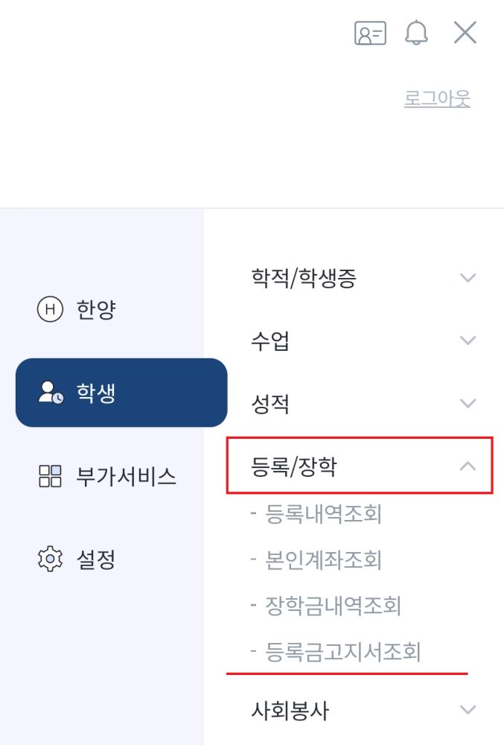Open notifications bell

pos(416,33)
